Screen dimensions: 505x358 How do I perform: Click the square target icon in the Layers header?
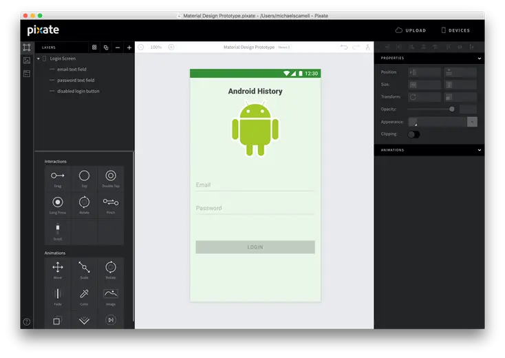94,48
